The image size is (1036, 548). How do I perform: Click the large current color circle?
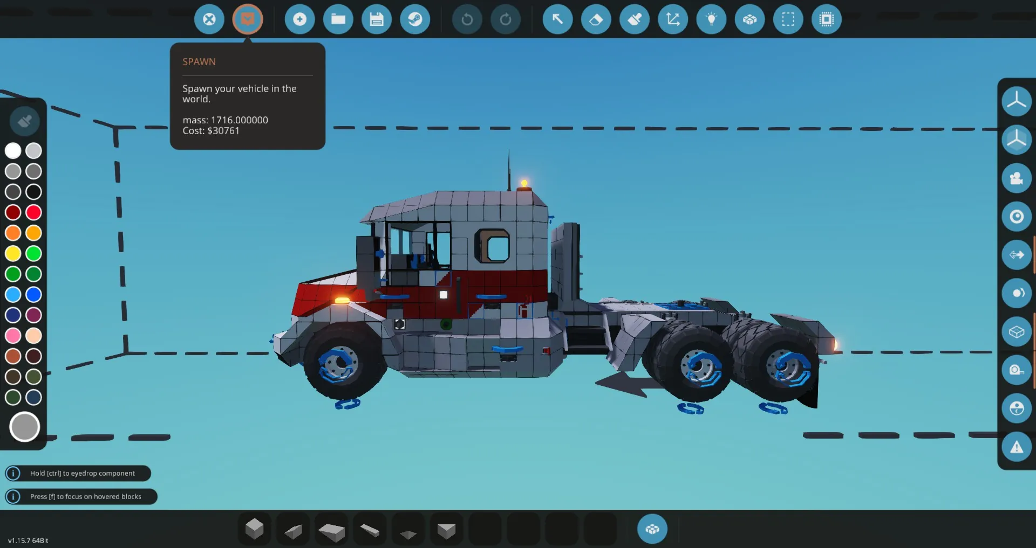pos(25,427)
